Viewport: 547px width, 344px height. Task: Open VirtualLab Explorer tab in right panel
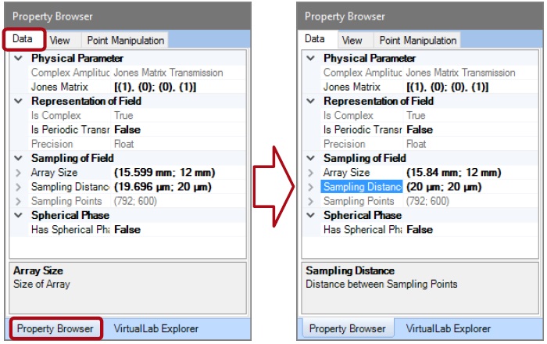tap(448, 328)
